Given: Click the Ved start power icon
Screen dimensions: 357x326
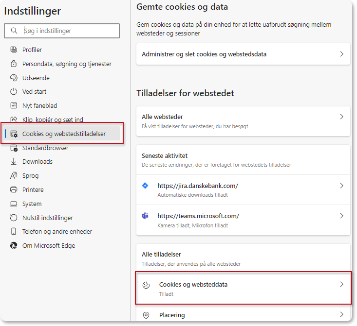Looking at the screenshot, I should pyautogui.click(x=14, y=91).
